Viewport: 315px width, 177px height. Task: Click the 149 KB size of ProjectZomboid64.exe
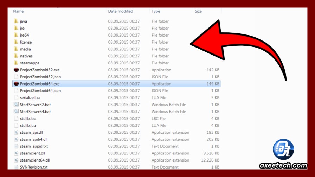tap(213, 84)
